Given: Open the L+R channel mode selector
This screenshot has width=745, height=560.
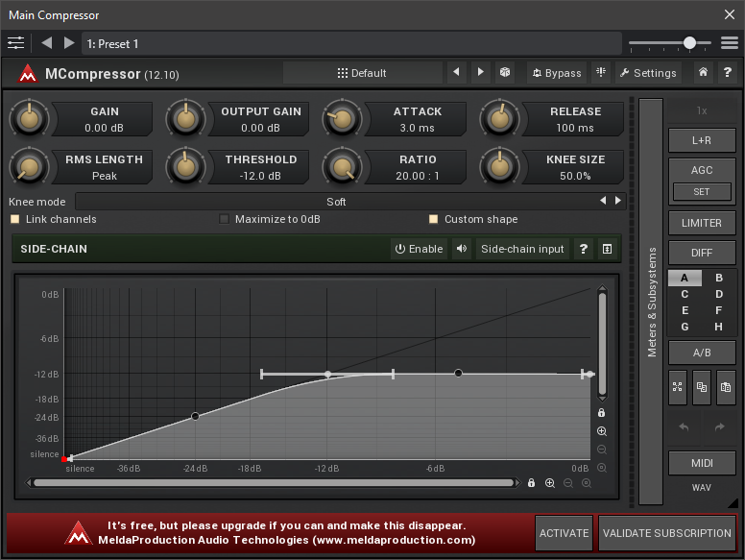Looking at the screenshot, I should click(x=702, y=140).
